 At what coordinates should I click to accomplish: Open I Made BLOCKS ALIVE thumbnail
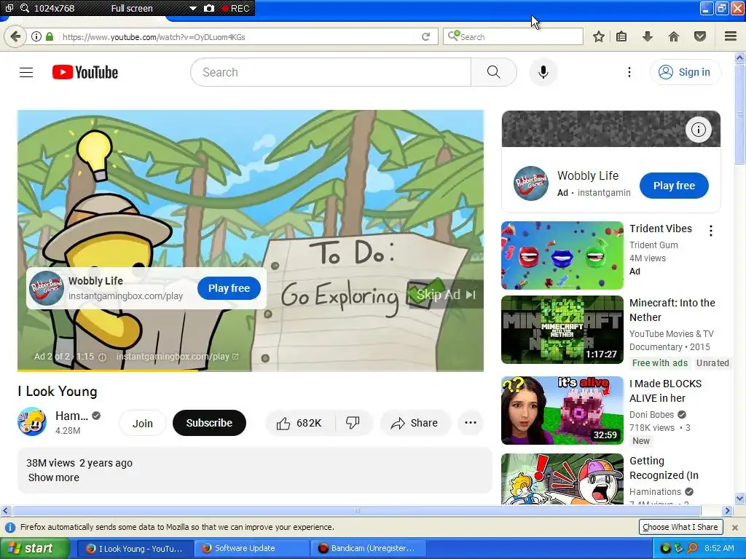(x=562, y=411)
